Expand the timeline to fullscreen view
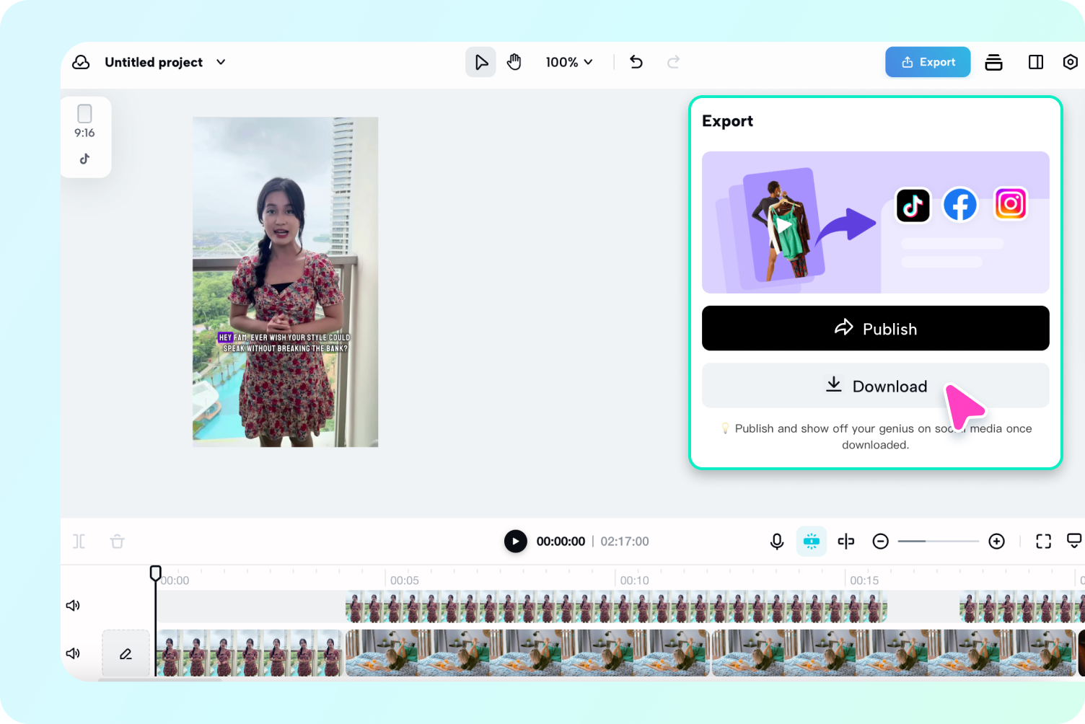The image size is (1085, 724). 1043,541
